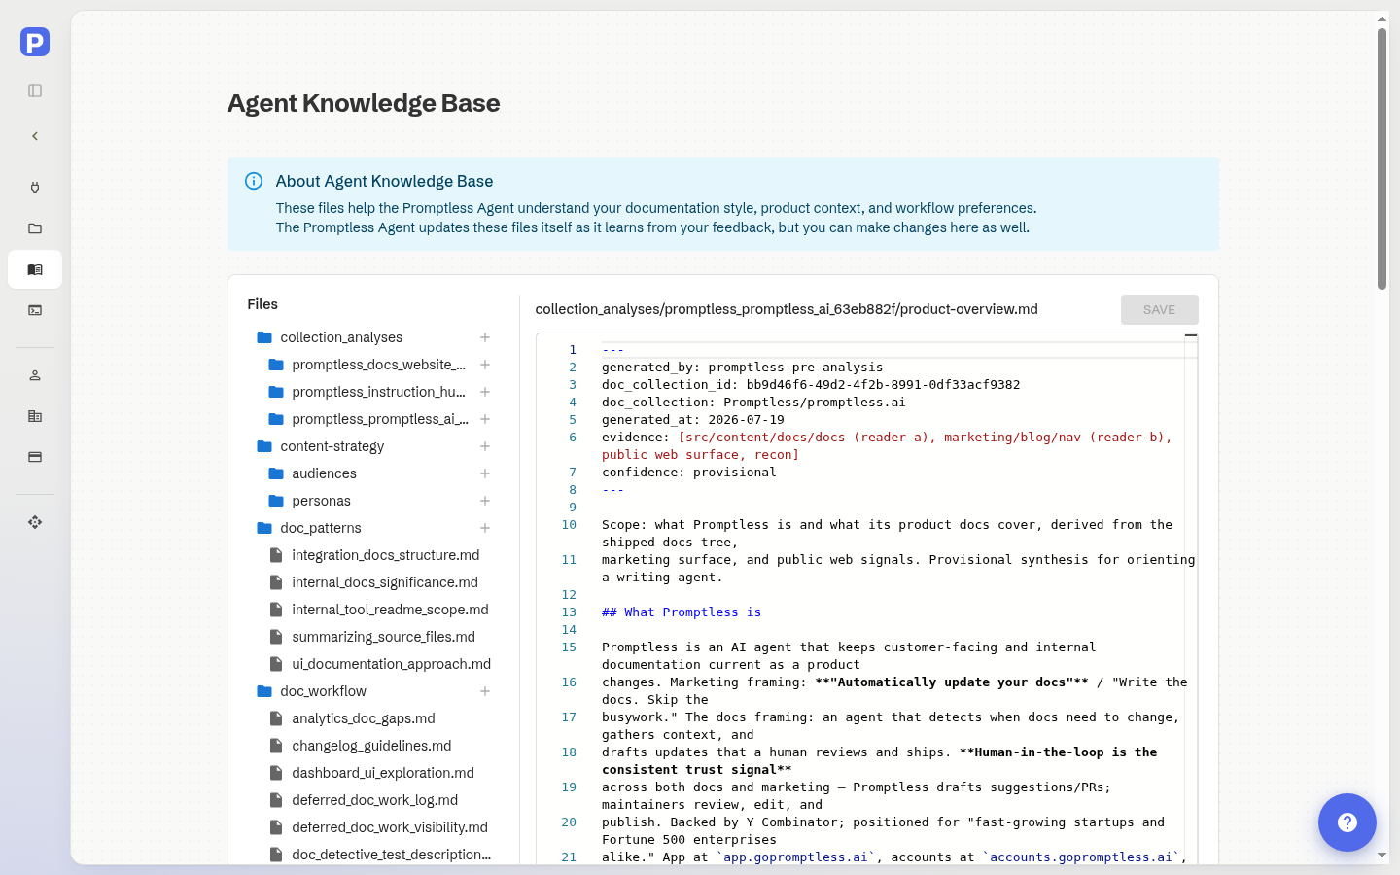Image resolution: width=1400 pixels, height=875 pixels.
Task: Open the integrations plug icon
Action: click(x=35, y=188)
